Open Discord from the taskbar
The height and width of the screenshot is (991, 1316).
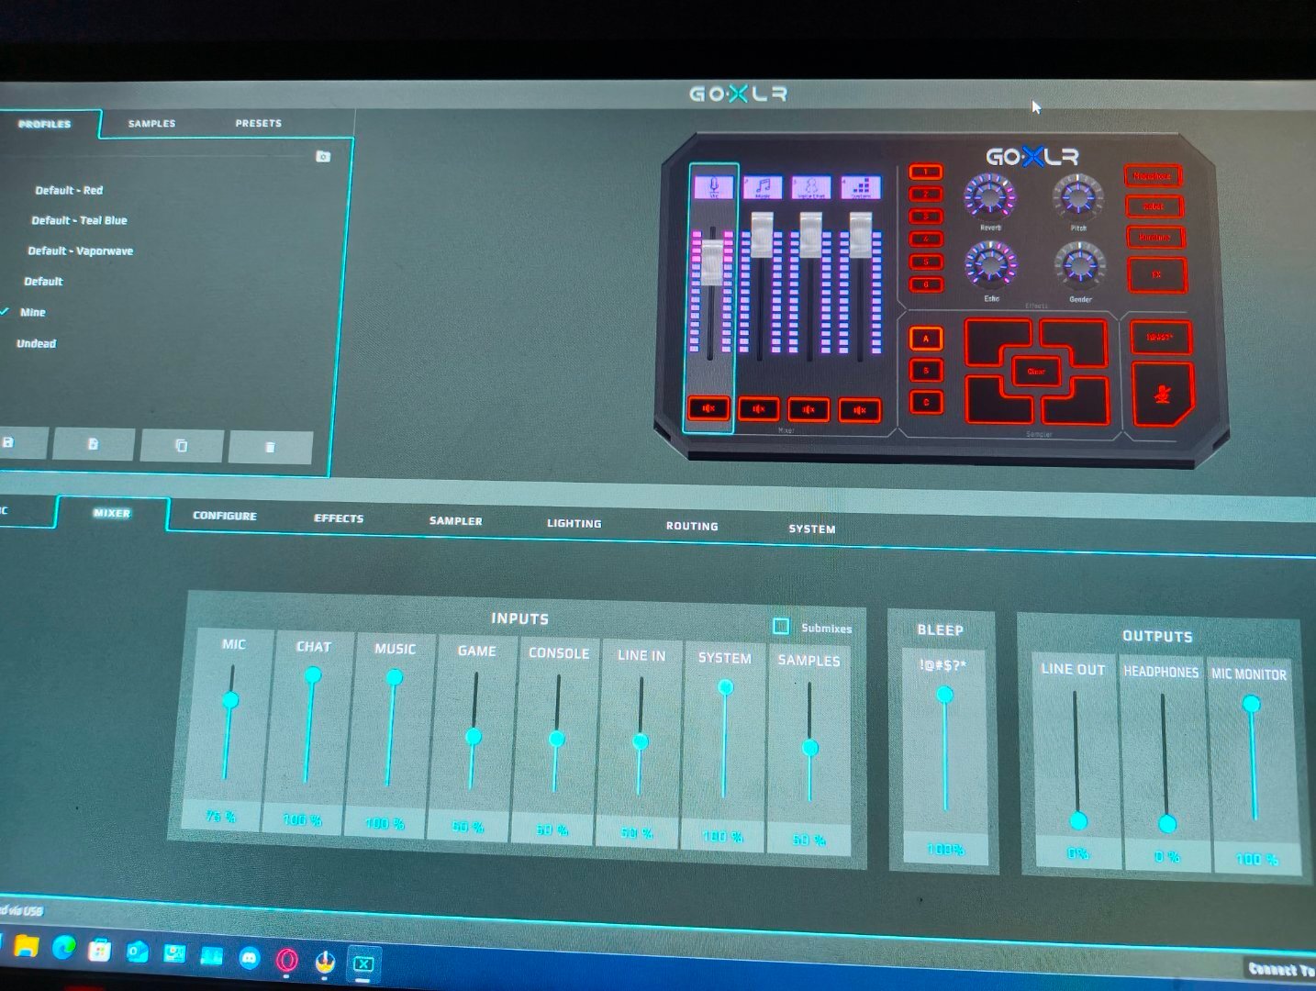249,958
